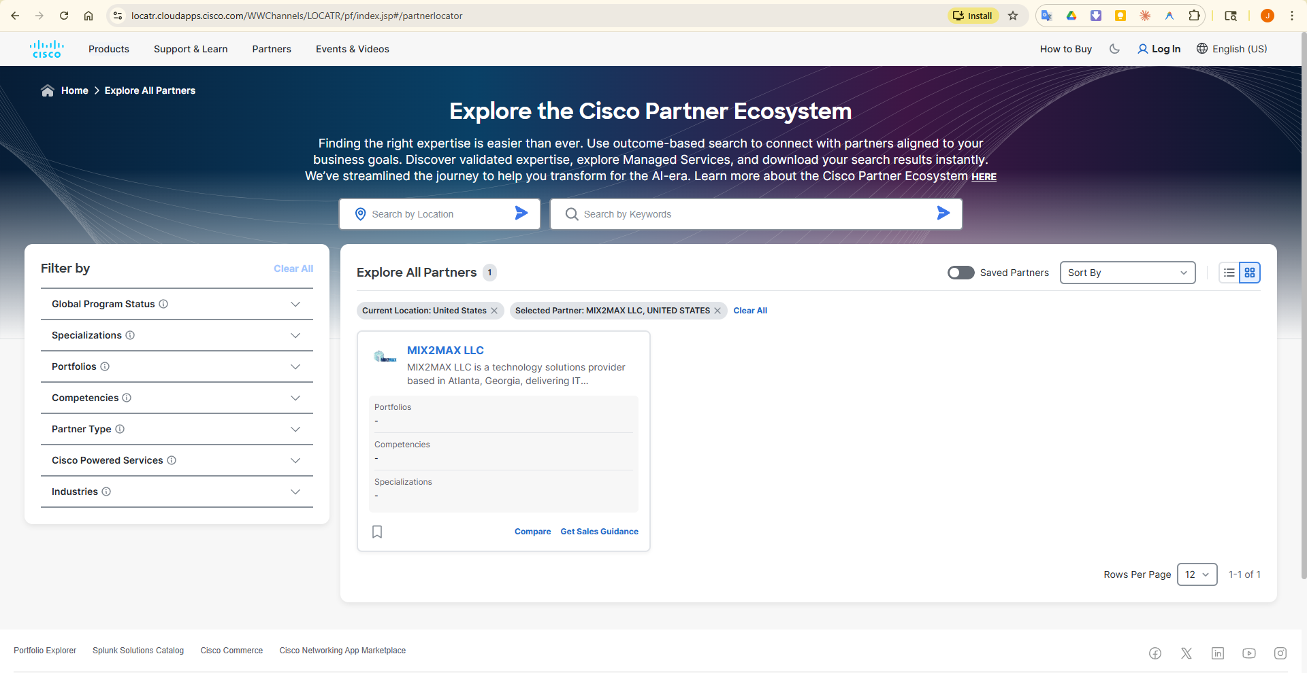Viewport: 1307px width, 673px height.
Task: Open Cisco's YouTube channel from the footer
Action: (x=1249, y=653)
